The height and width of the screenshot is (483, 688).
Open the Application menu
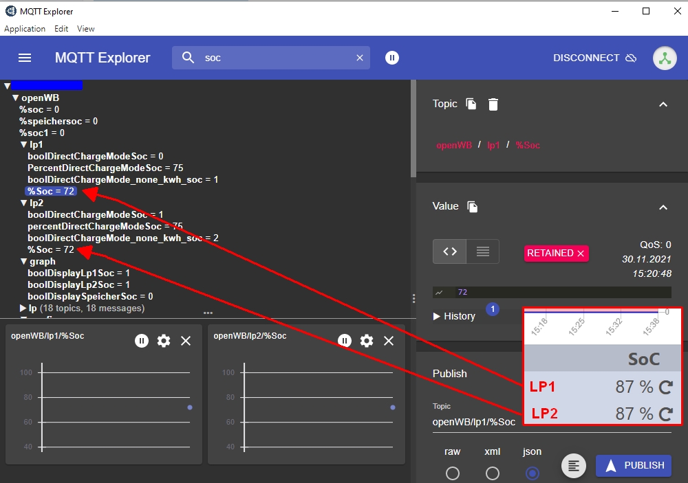coord(25,29)
